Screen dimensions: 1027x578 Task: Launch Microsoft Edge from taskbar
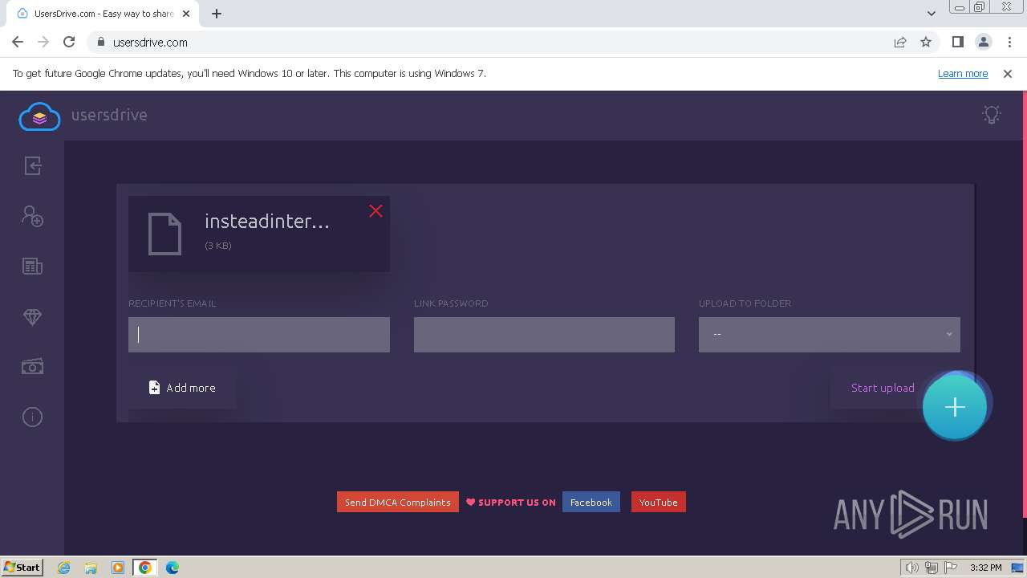[x=173, y=568]
